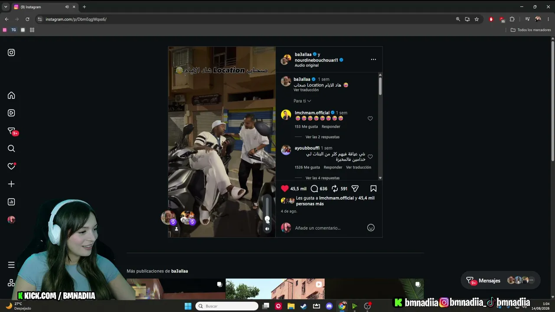
Task: Open Discord from the taskbar
Action: pyautogui.click(x=329, y=306)
